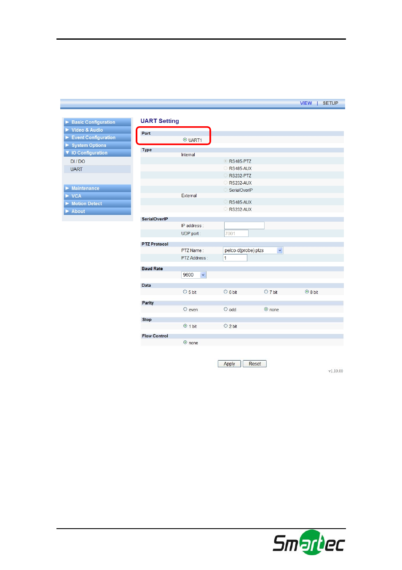The width and height of the screenshot is (402, 570).
Task: Set parity to odd
Action: click(x=225, y=309)
